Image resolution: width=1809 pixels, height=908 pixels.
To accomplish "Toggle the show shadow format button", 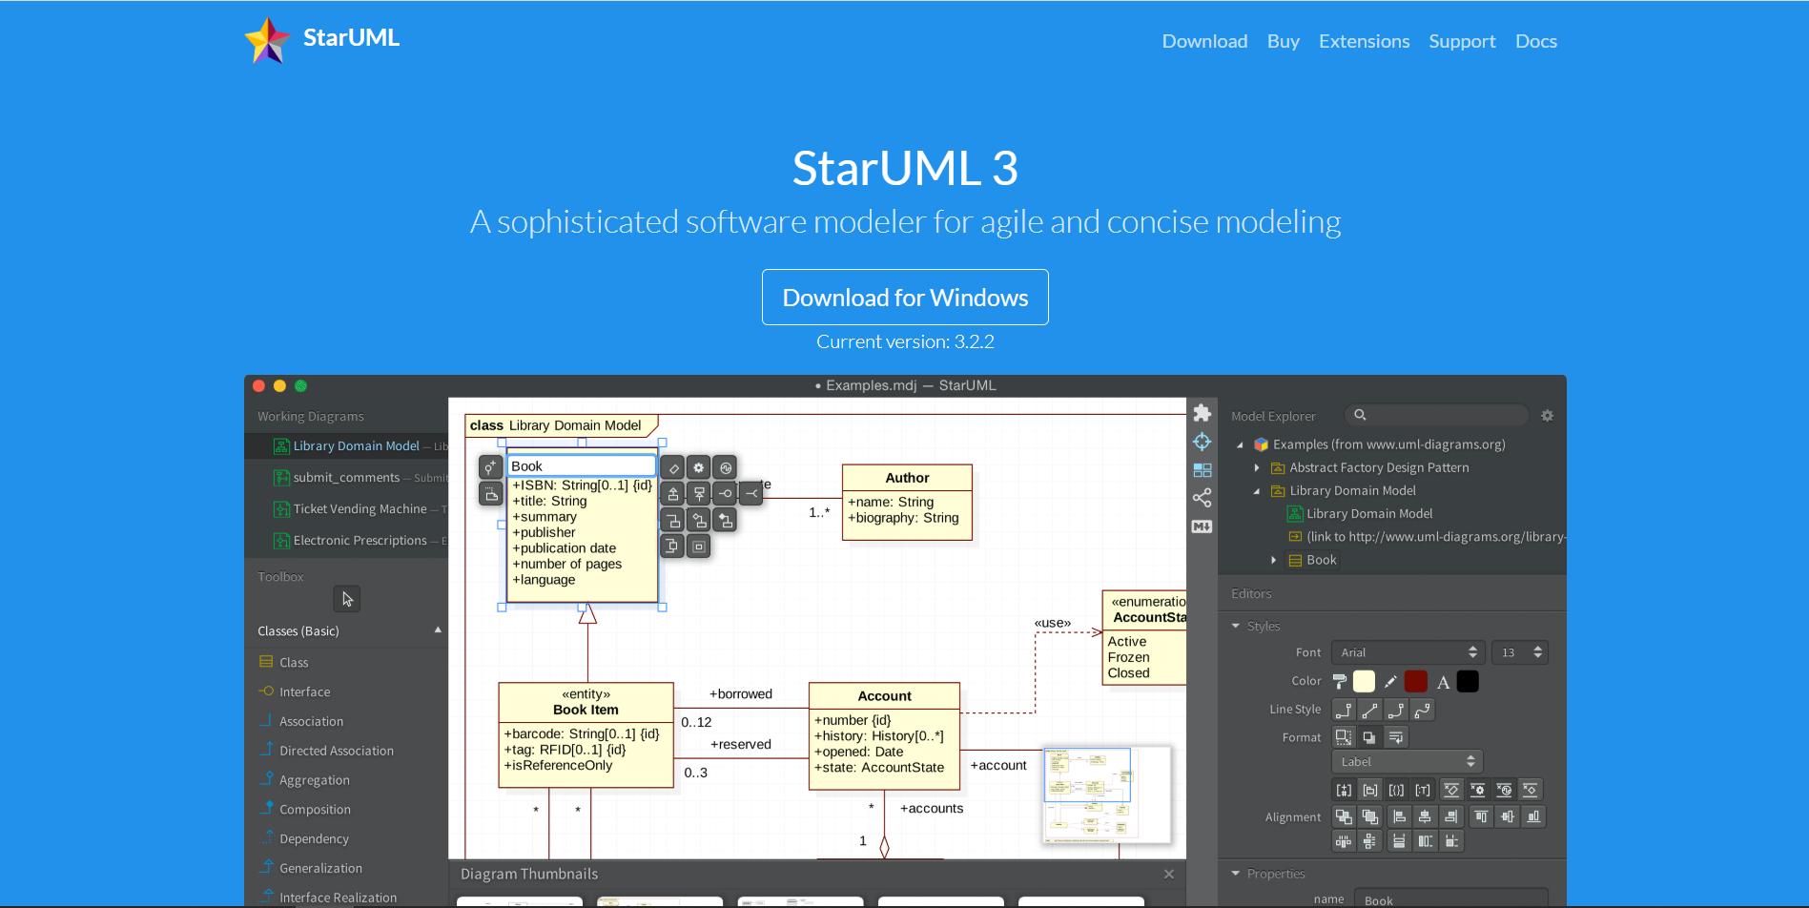I will (x=1369, y=737).
